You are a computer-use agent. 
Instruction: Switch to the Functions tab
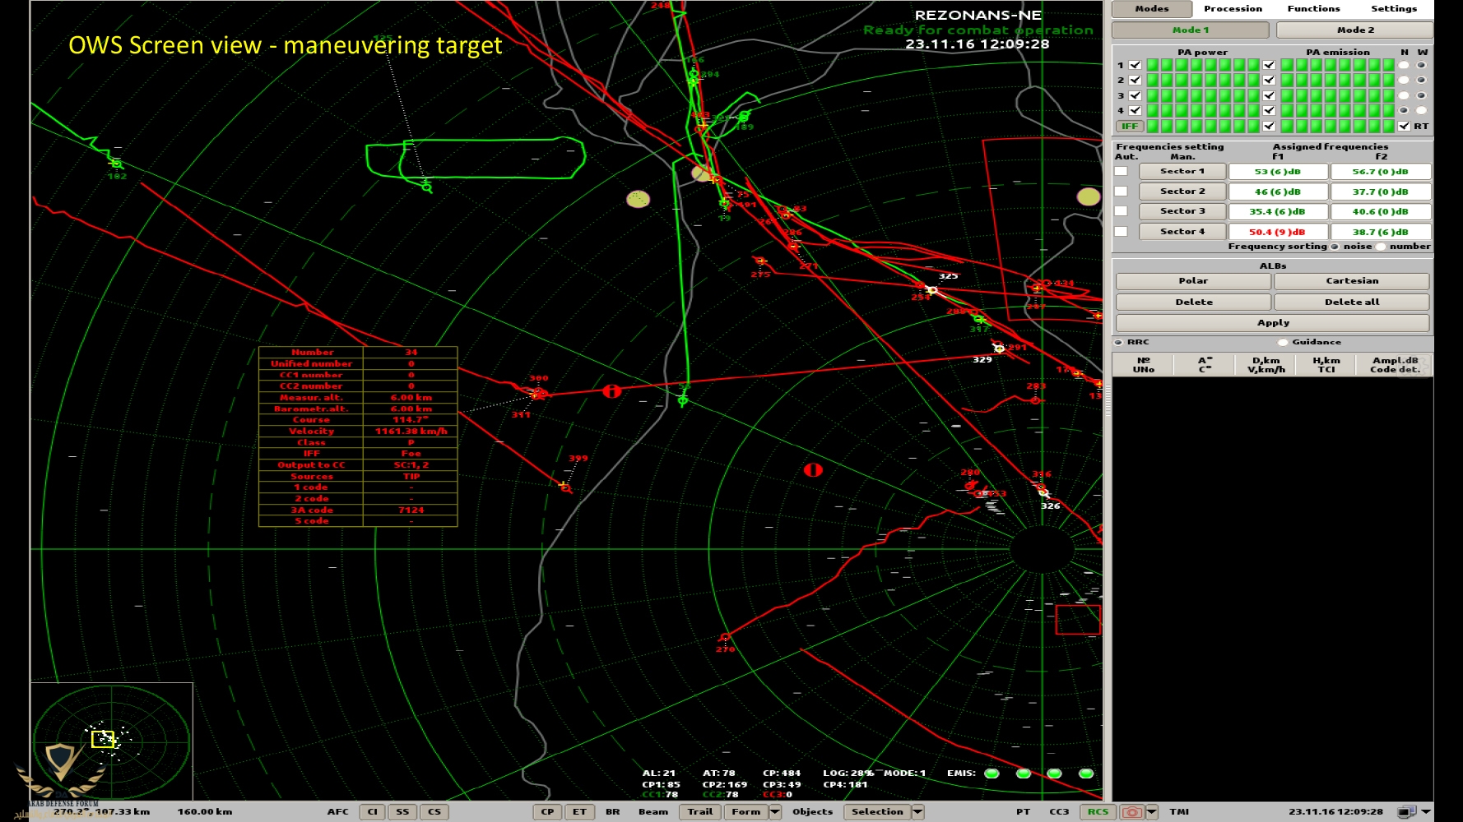coord(1313,9)
